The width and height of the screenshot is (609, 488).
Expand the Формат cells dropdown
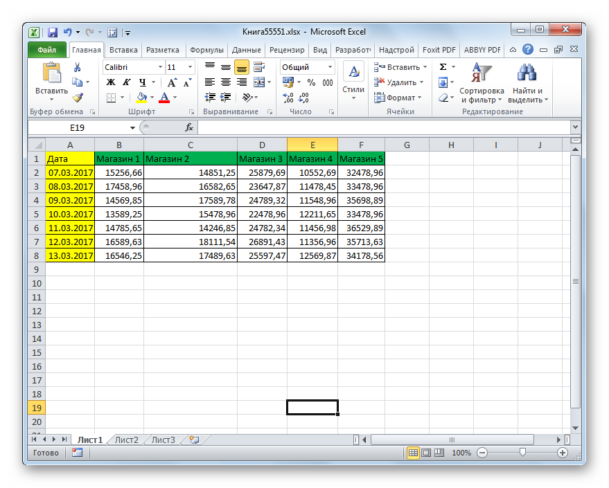point(419,98)
